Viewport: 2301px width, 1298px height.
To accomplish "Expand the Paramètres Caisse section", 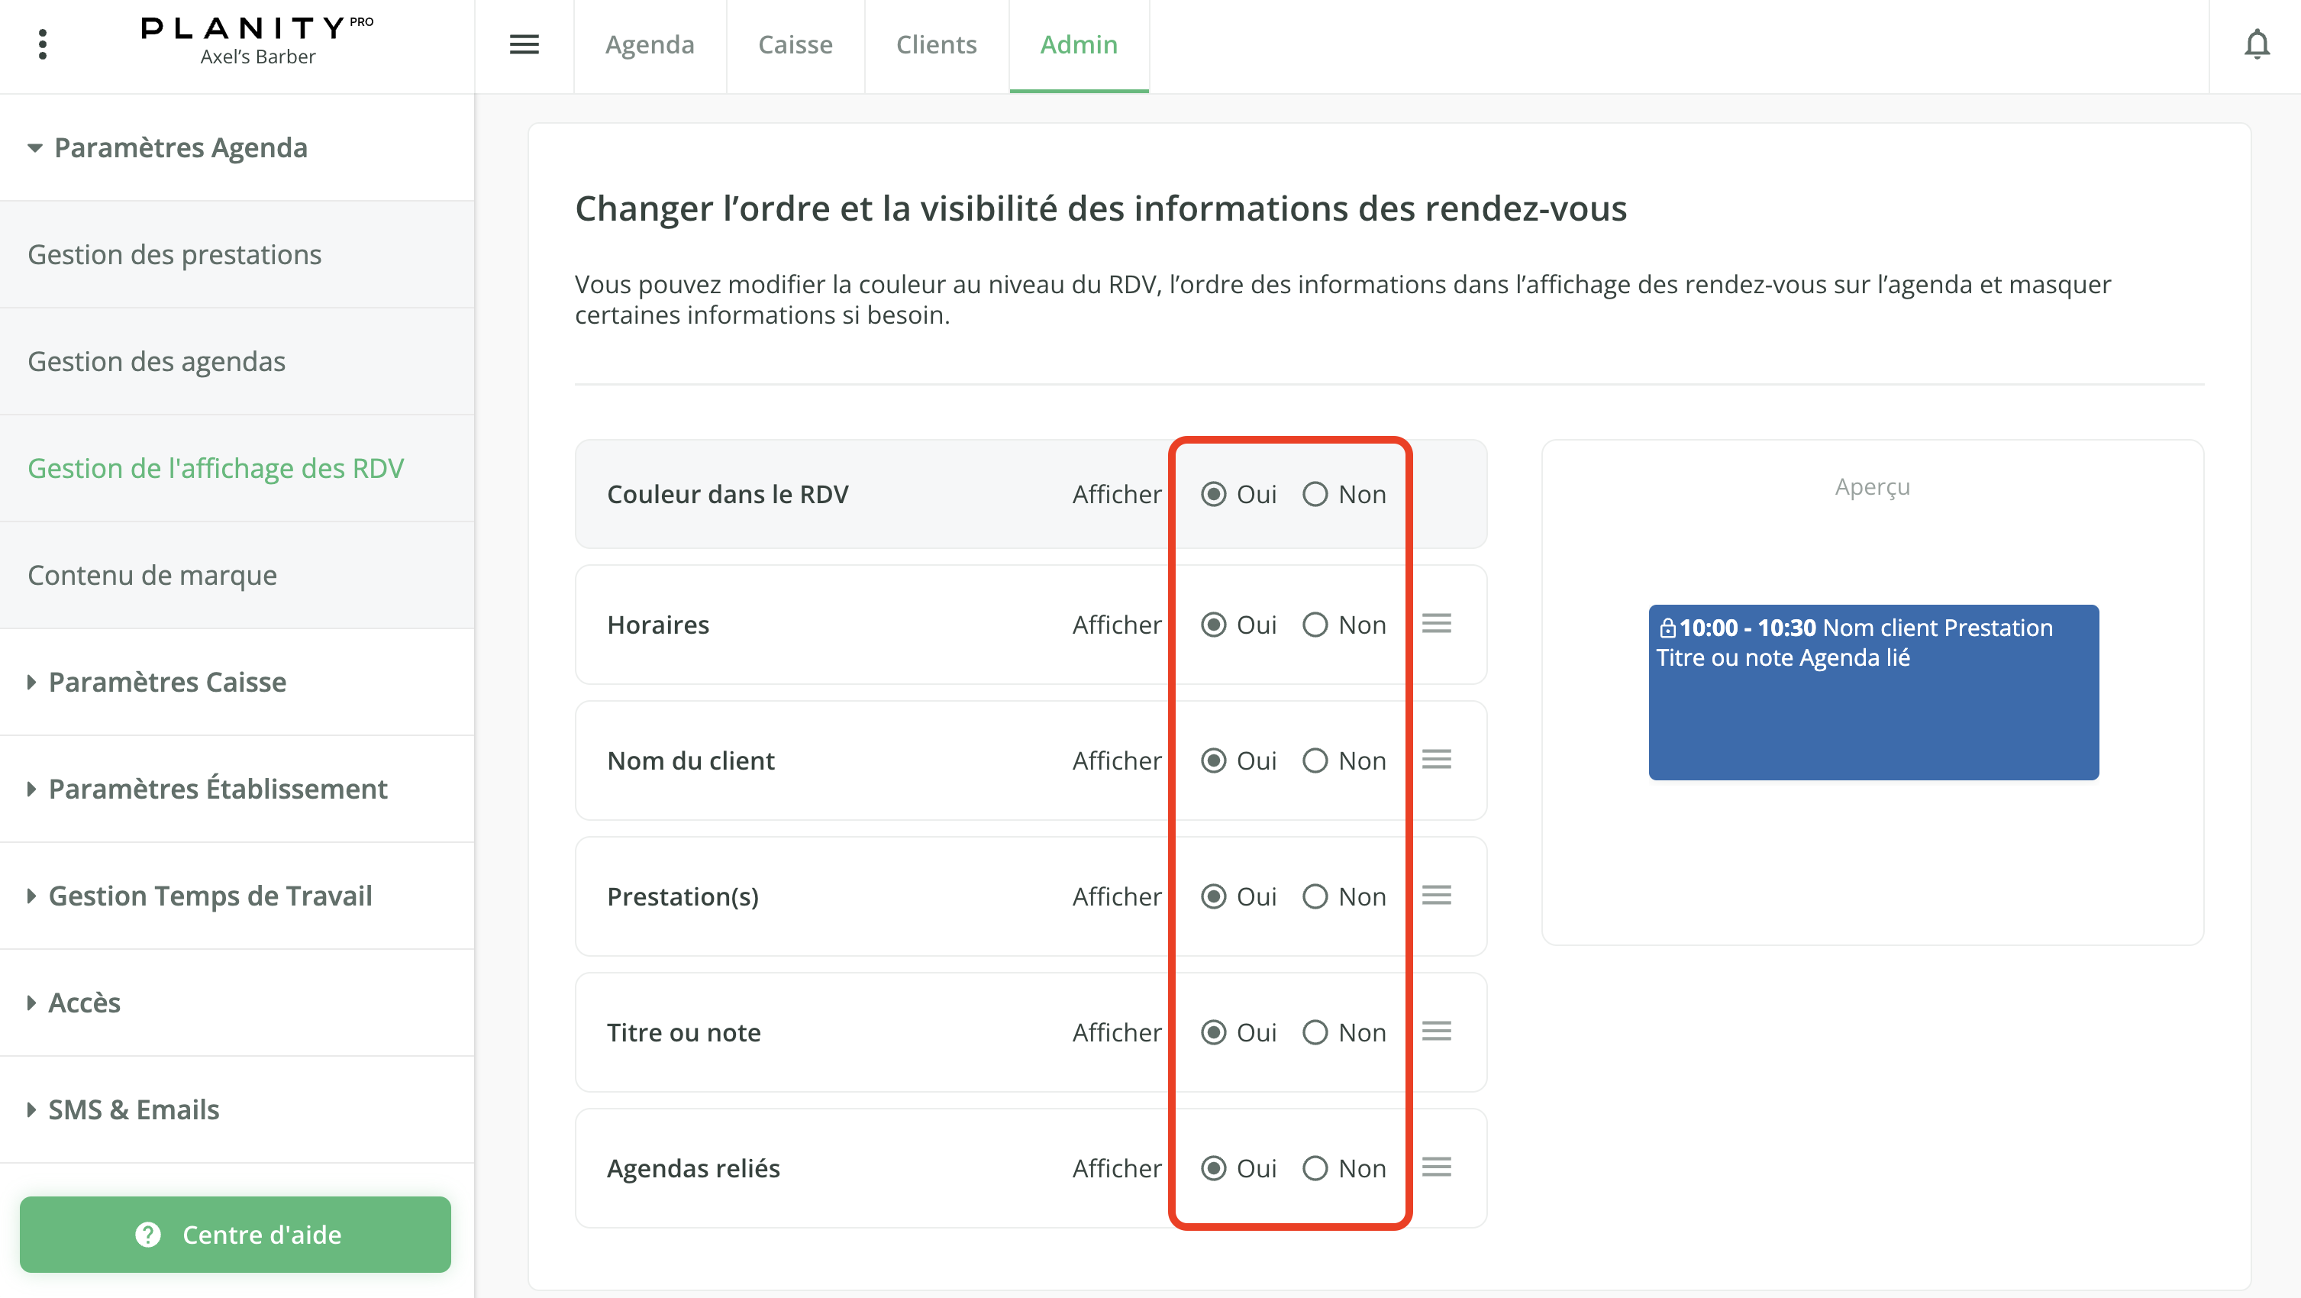I will [x=166, y=682].
